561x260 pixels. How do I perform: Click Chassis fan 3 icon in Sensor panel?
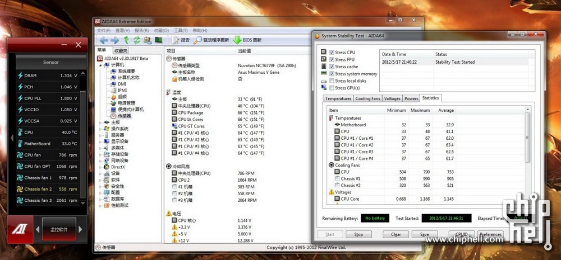tap(20, 200)
